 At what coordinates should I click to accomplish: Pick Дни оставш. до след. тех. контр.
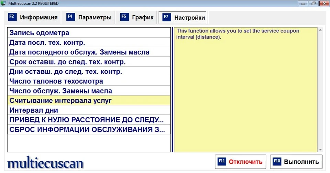89,72
